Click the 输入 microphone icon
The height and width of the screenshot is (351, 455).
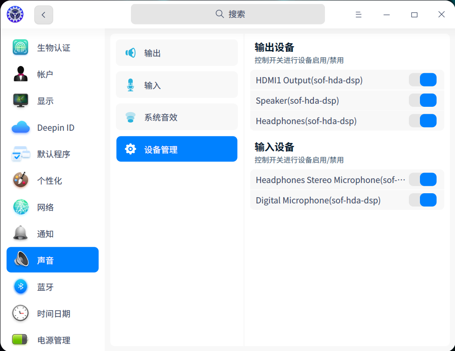point(131,85)
